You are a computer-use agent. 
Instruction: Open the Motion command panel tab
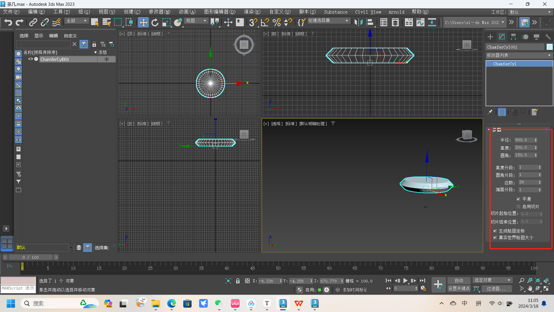point(525,37)
